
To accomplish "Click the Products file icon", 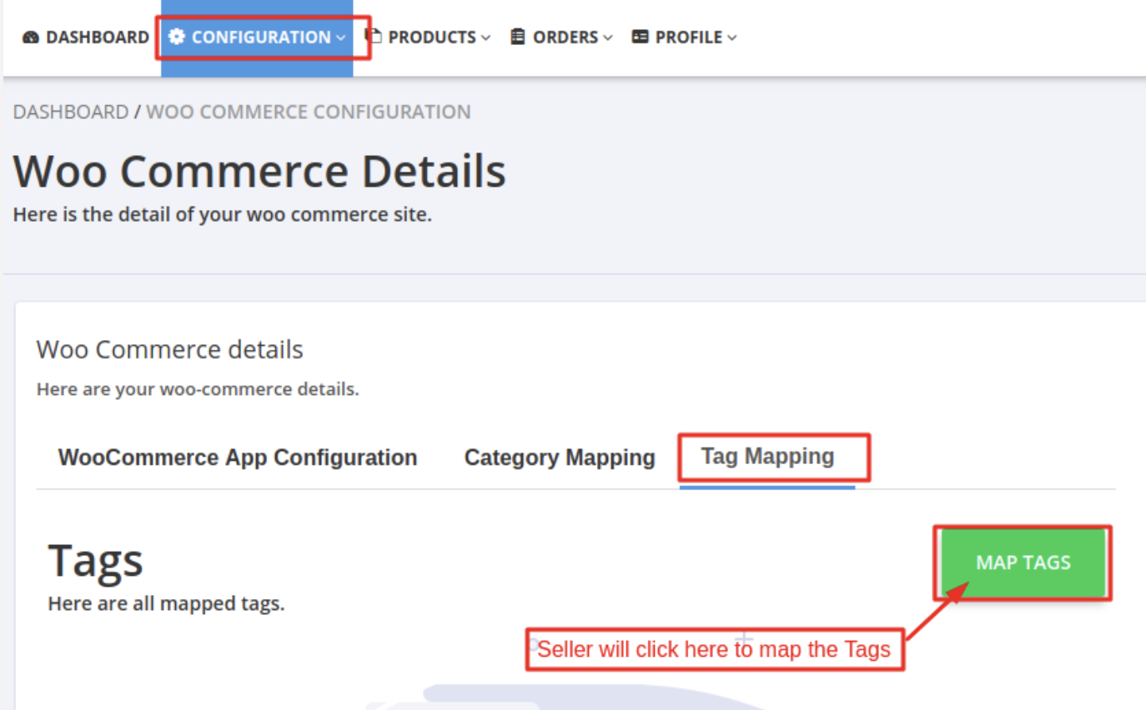I will coord(374,36).
